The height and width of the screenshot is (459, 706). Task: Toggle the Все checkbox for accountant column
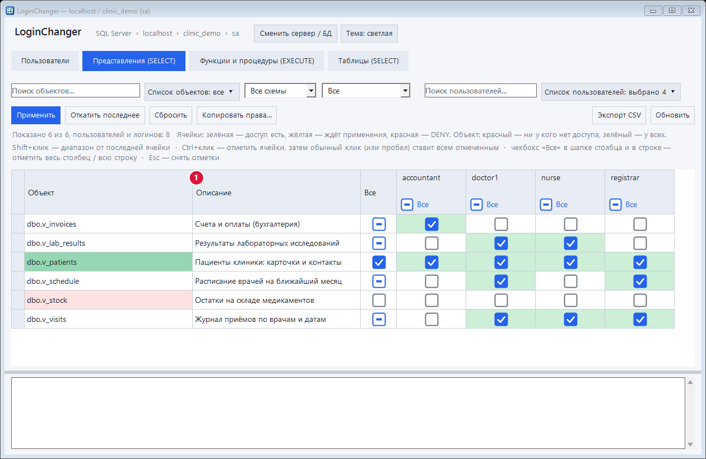click(x=407, y=205)
